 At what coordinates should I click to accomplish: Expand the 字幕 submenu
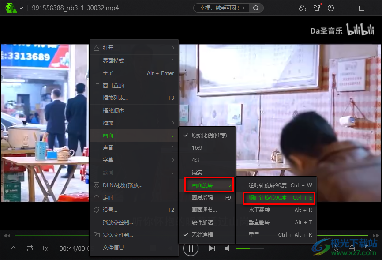pyautogui.click(x=134, y=160)
